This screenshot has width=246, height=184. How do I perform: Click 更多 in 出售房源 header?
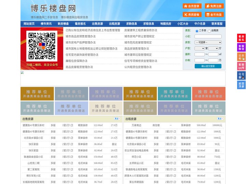click(117, 119)
